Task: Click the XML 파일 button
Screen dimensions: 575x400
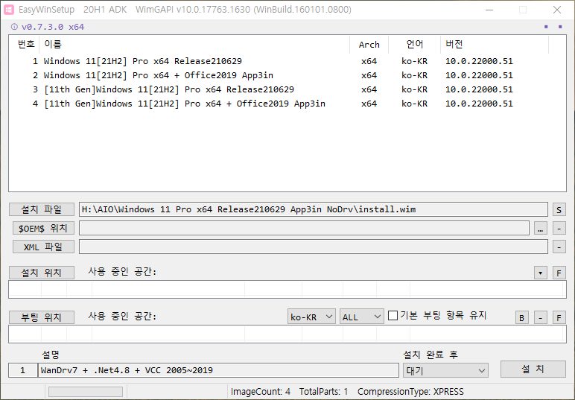Action: [43, 247]
